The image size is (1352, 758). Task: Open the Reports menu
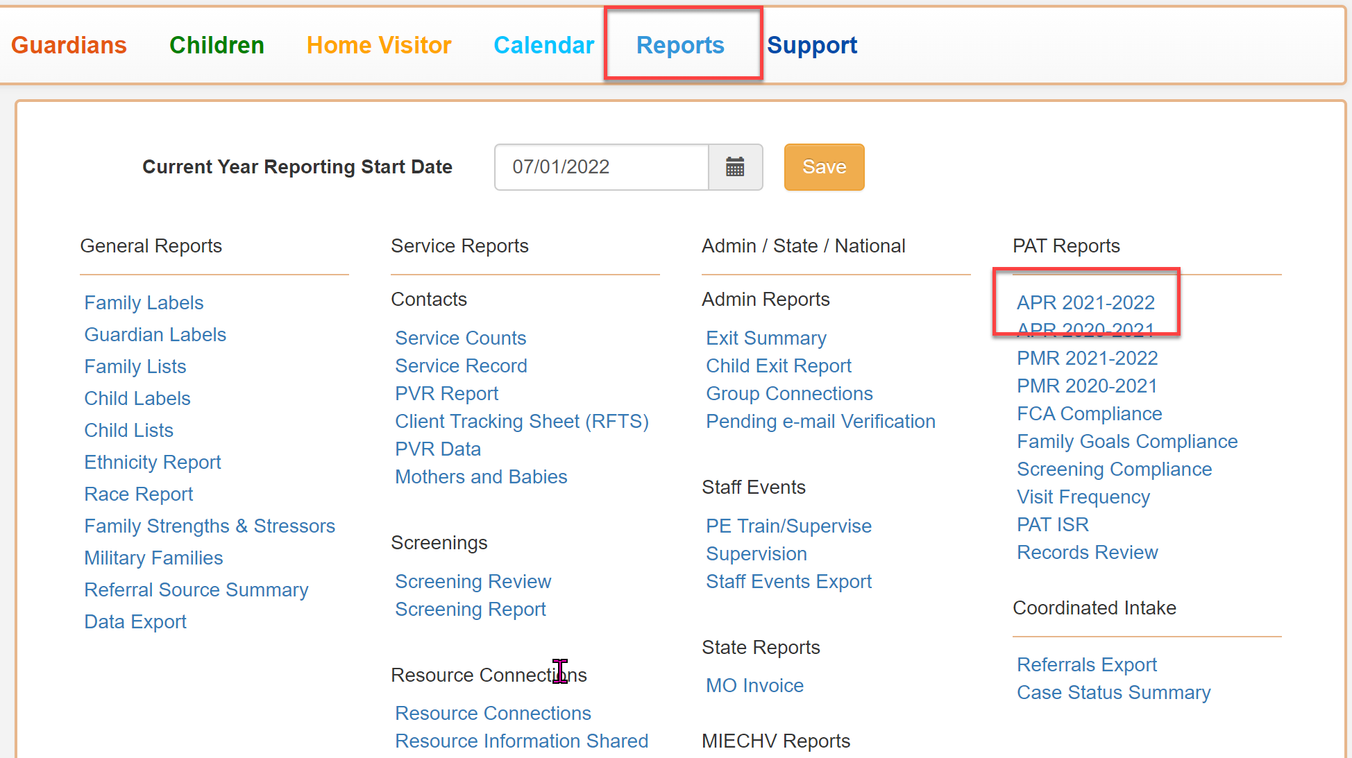680,45
